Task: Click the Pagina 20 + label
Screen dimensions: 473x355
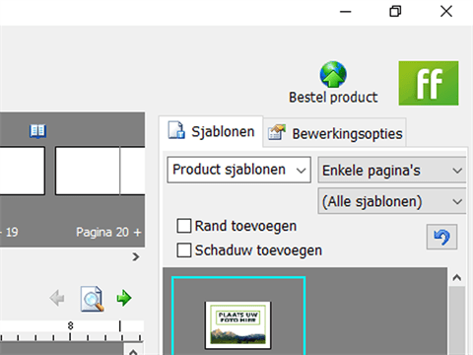Action: [x=108, y=232]
